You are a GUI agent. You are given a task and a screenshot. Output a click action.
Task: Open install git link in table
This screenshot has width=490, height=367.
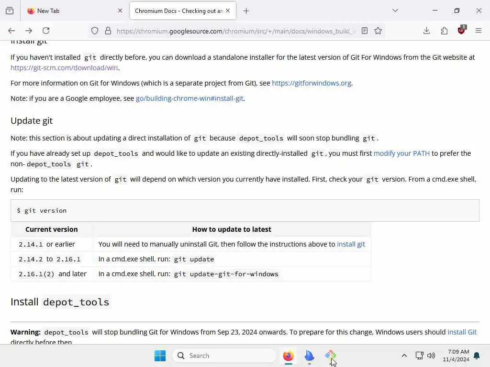coord(351,244)
